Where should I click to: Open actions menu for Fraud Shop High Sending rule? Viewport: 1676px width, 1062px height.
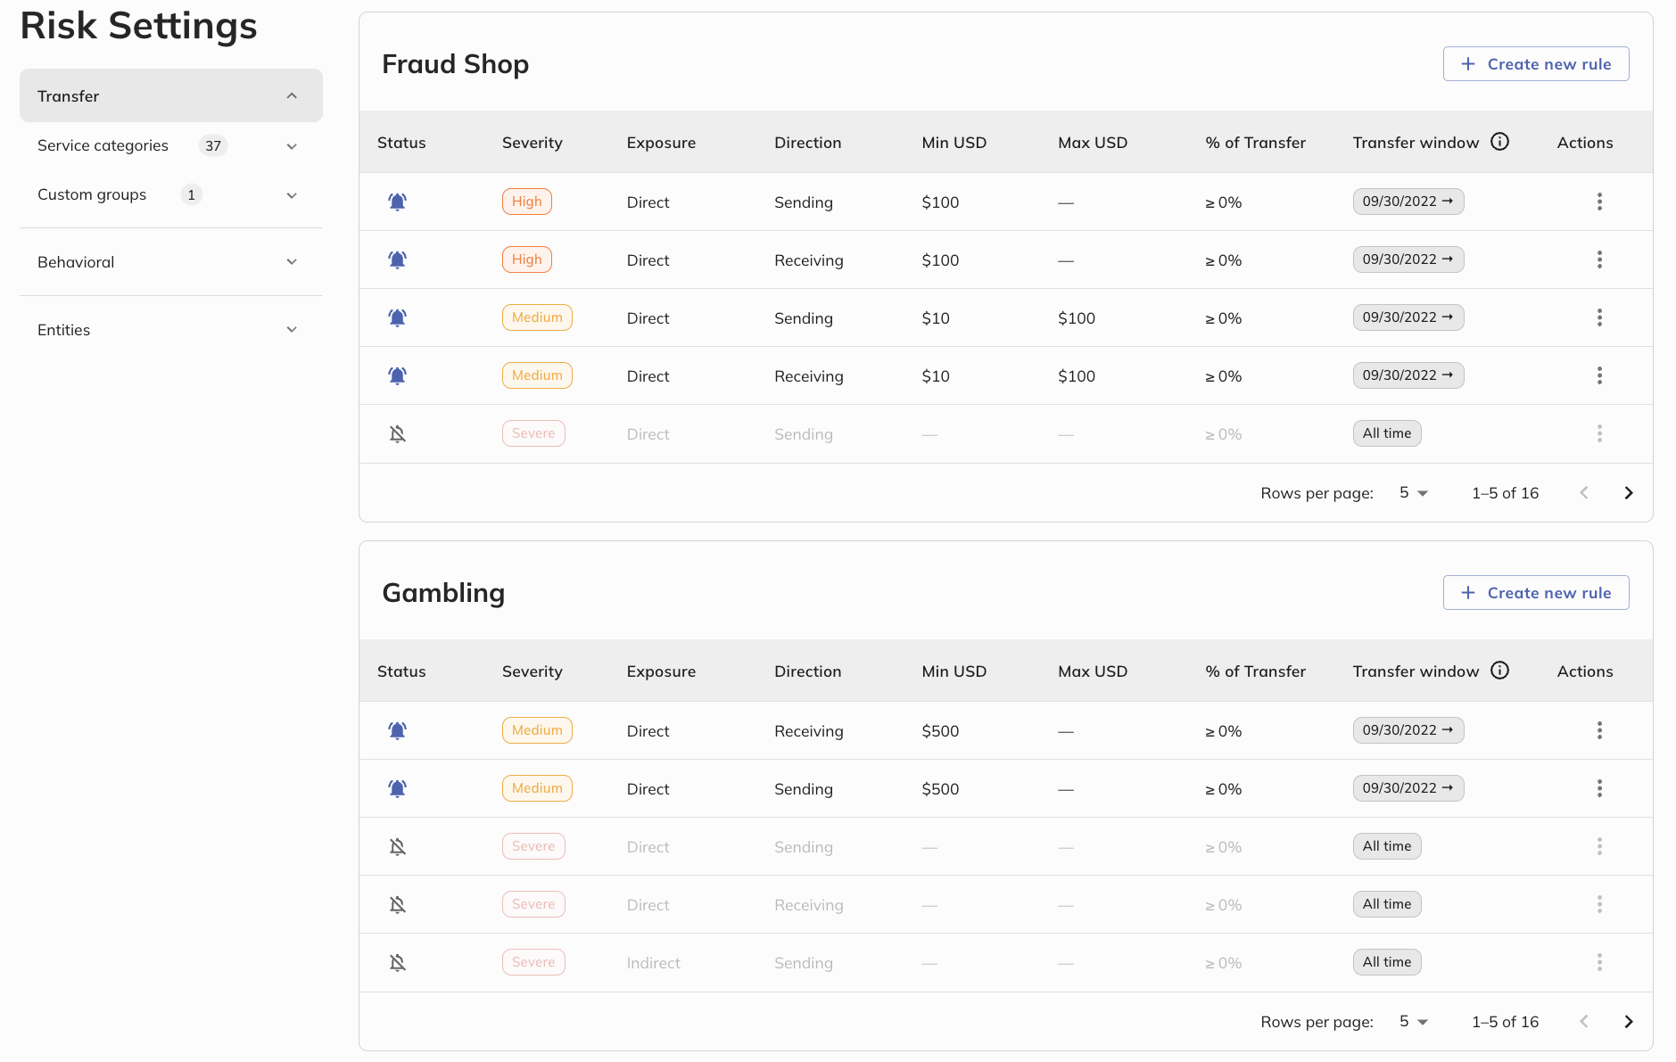[1599, 202]
